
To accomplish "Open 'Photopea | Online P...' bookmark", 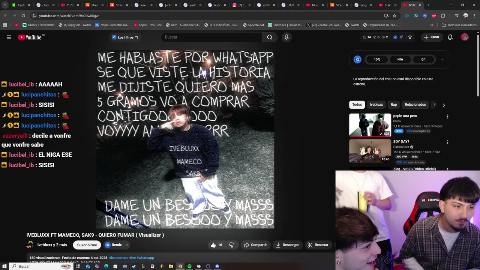I will pos(285,25).
